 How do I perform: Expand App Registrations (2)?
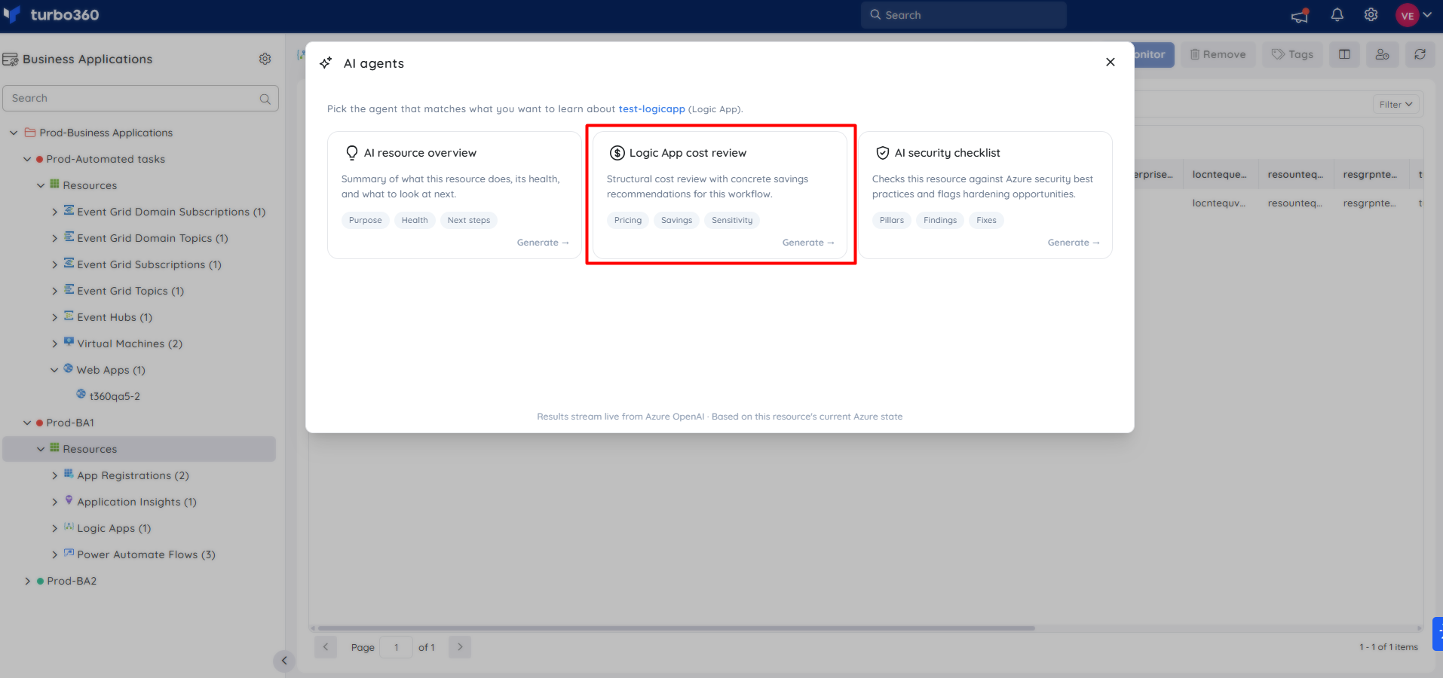(54, 476)
